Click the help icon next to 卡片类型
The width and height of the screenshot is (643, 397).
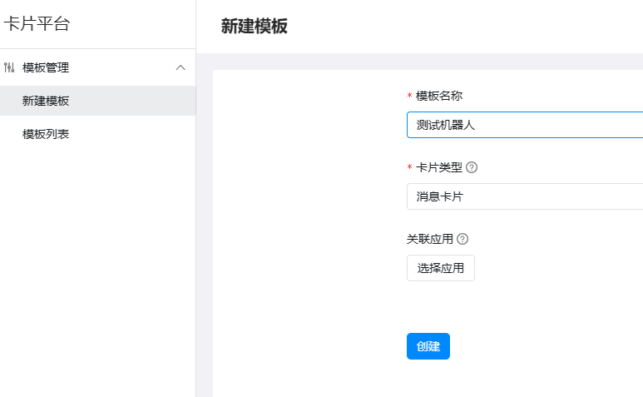472,167
